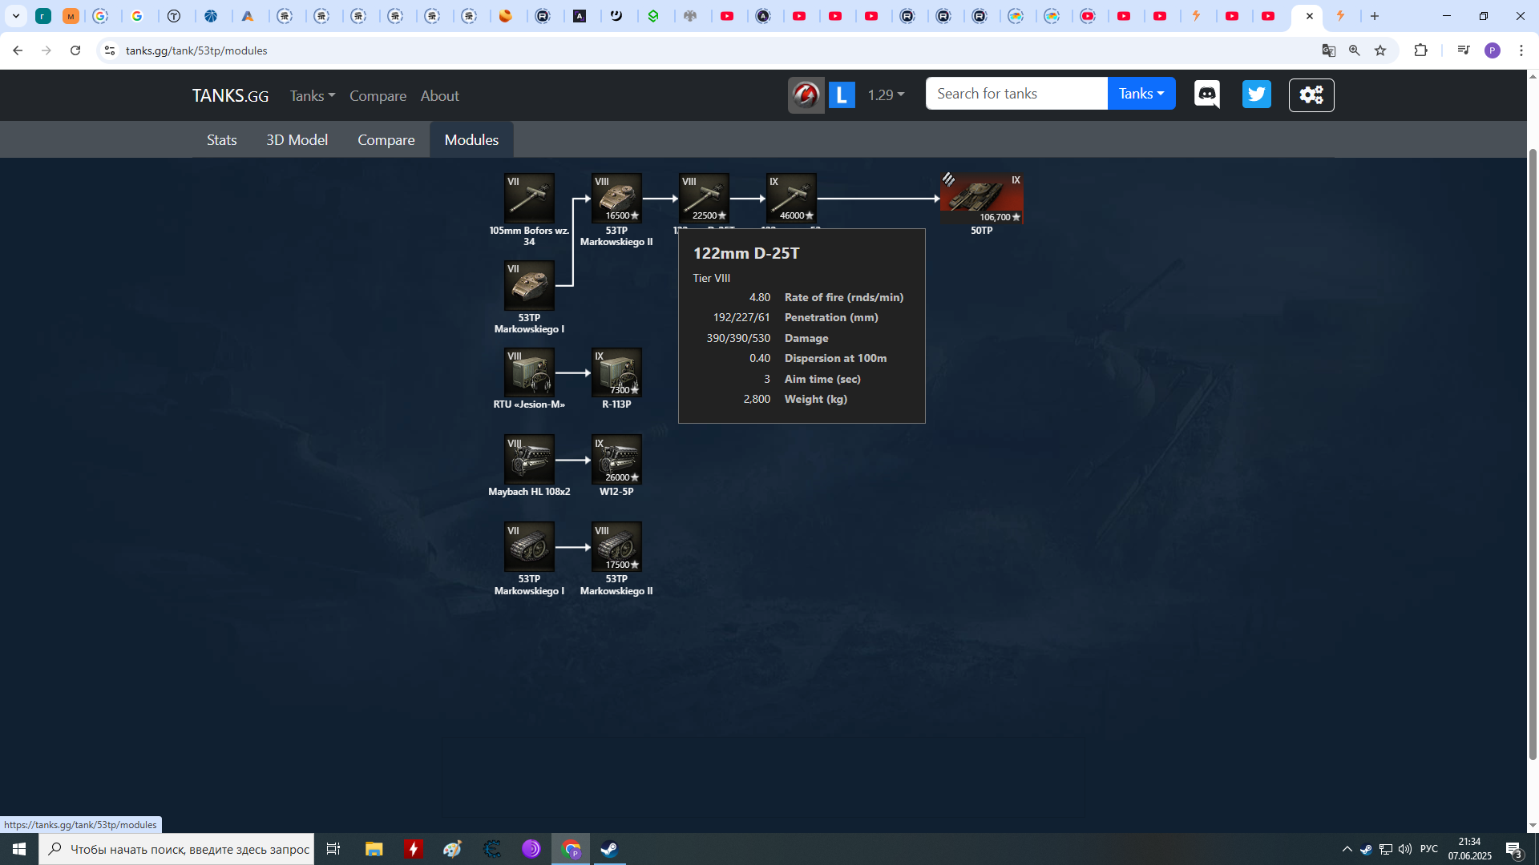Switch to the Stats tab
The image size is (1539, 865).
pyautogui.click(x=221, y=139)
